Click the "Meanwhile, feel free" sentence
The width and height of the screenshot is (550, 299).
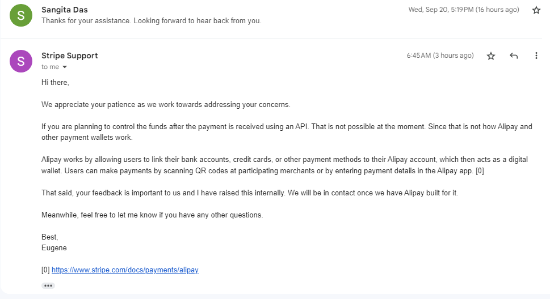pos(152,215)
